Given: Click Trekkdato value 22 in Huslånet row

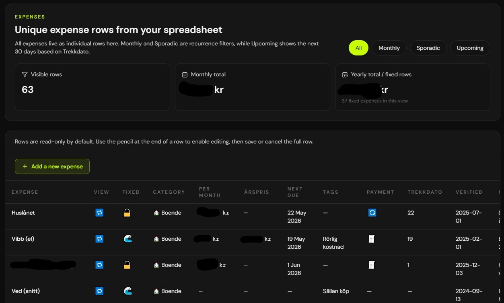Looking at the screenshot, I should coord(411,213).
